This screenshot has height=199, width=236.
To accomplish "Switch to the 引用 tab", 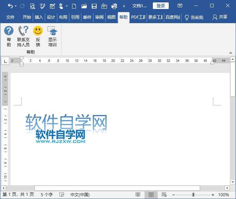I will (75, 17).
